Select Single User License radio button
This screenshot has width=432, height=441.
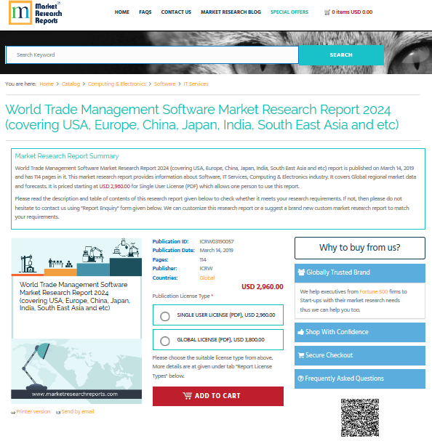tap(165, 316)
